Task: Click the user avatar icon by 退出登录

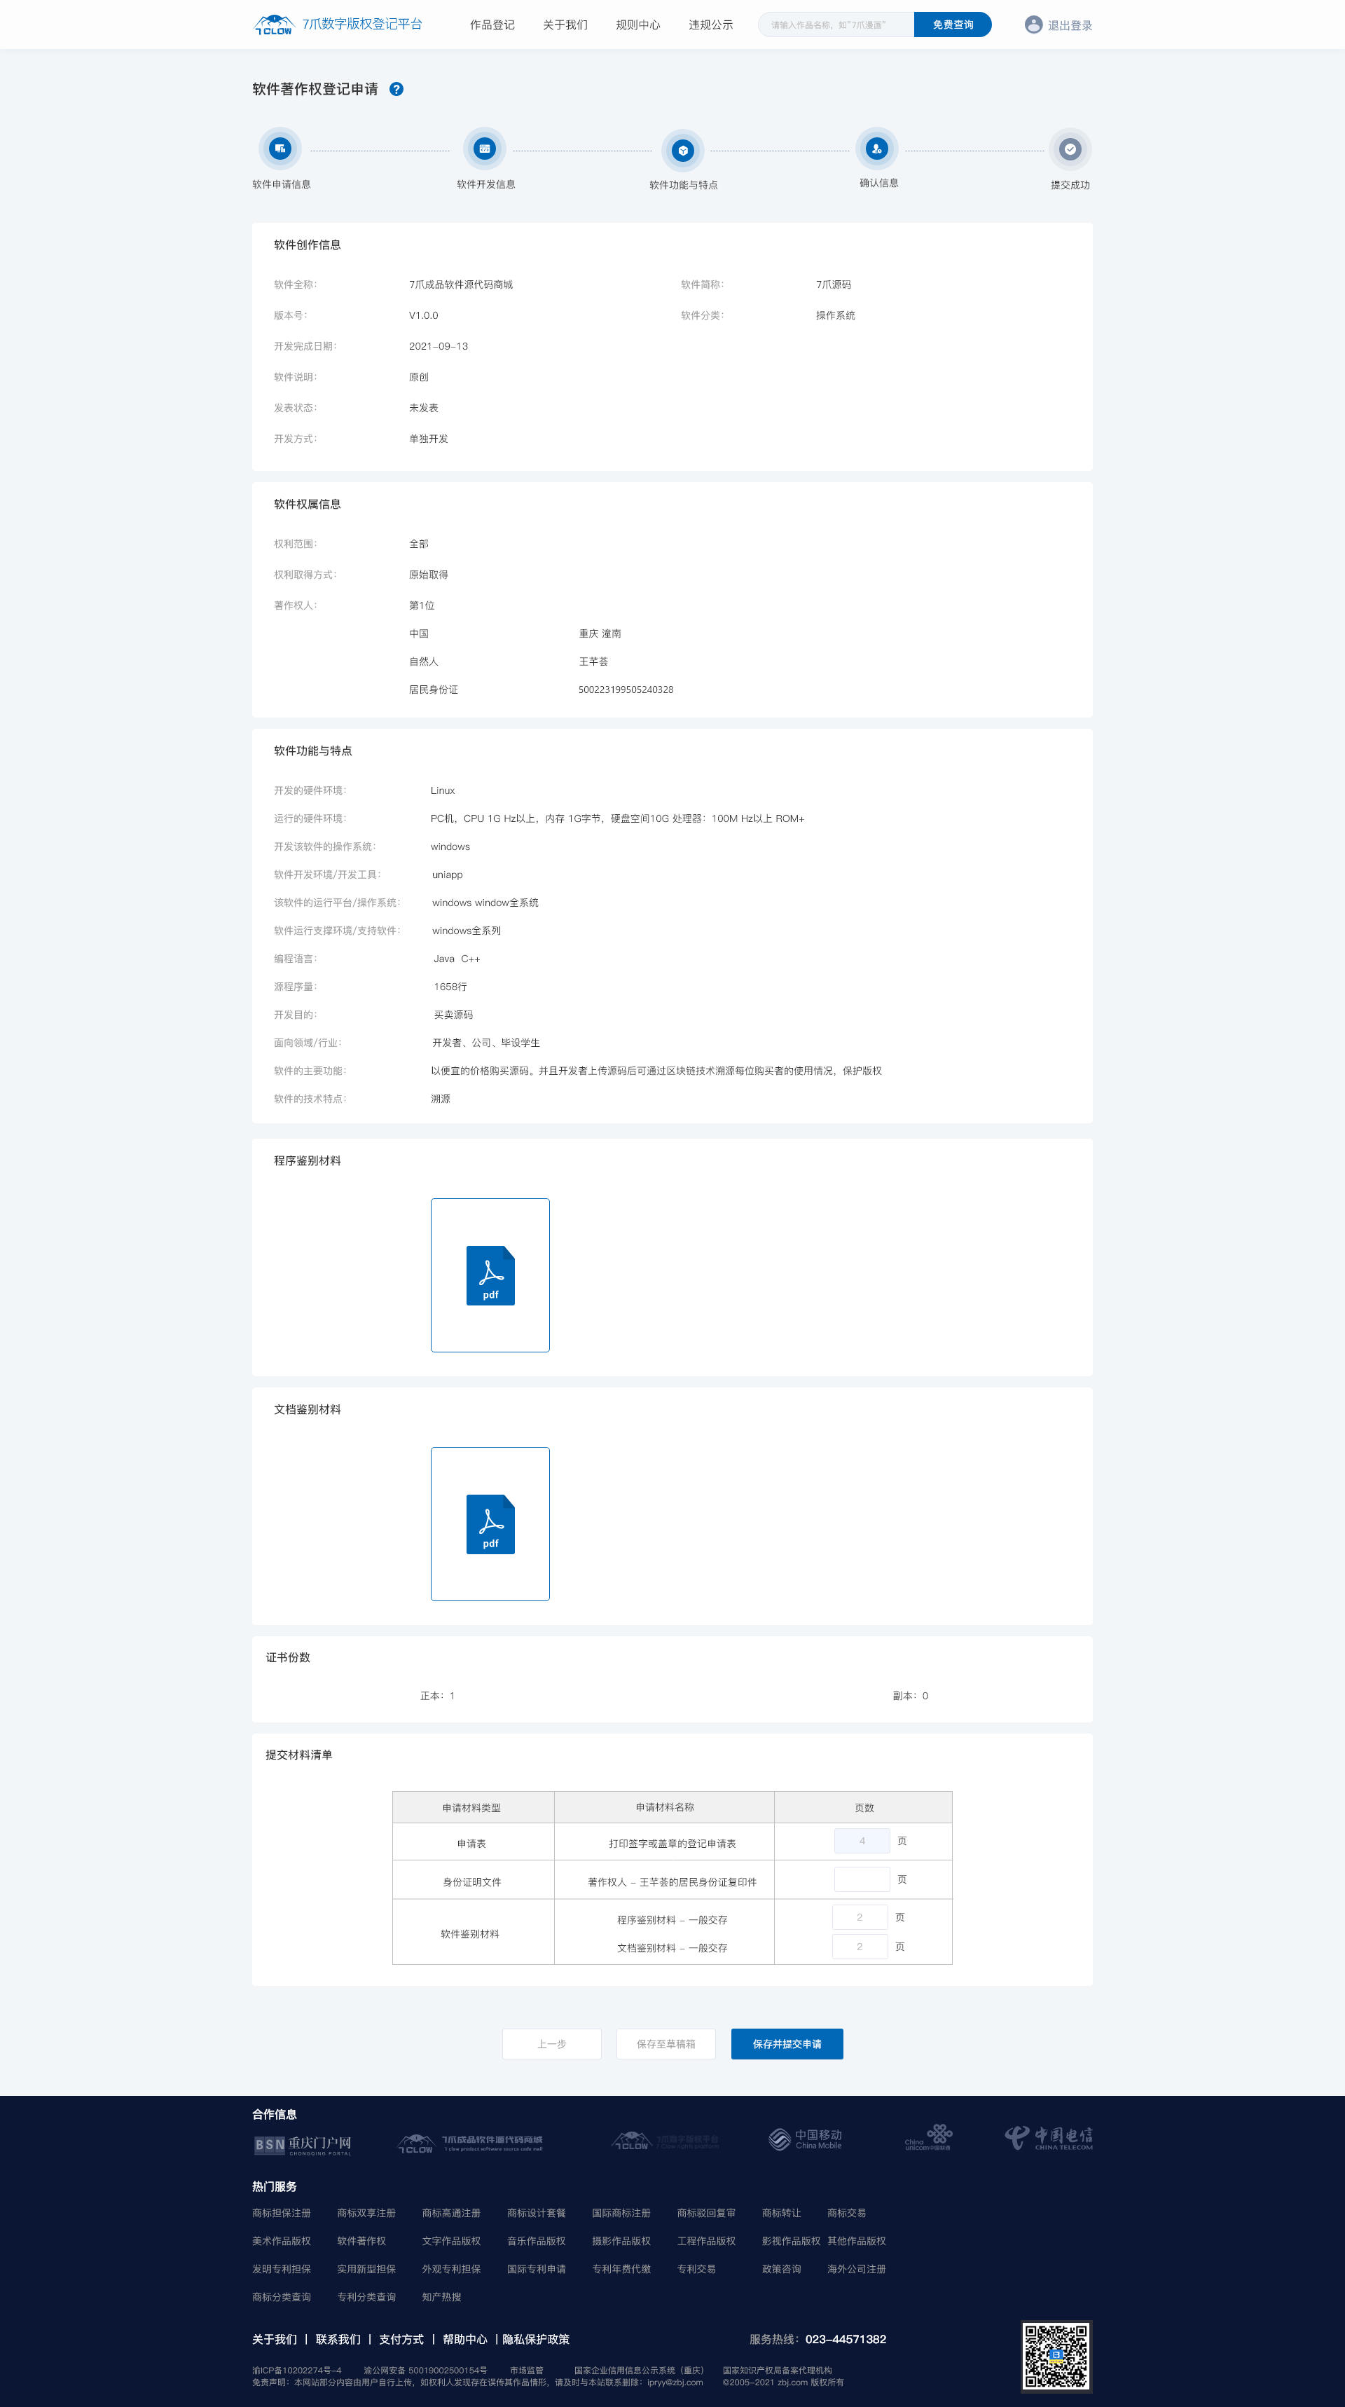Action: [1033, 25]
